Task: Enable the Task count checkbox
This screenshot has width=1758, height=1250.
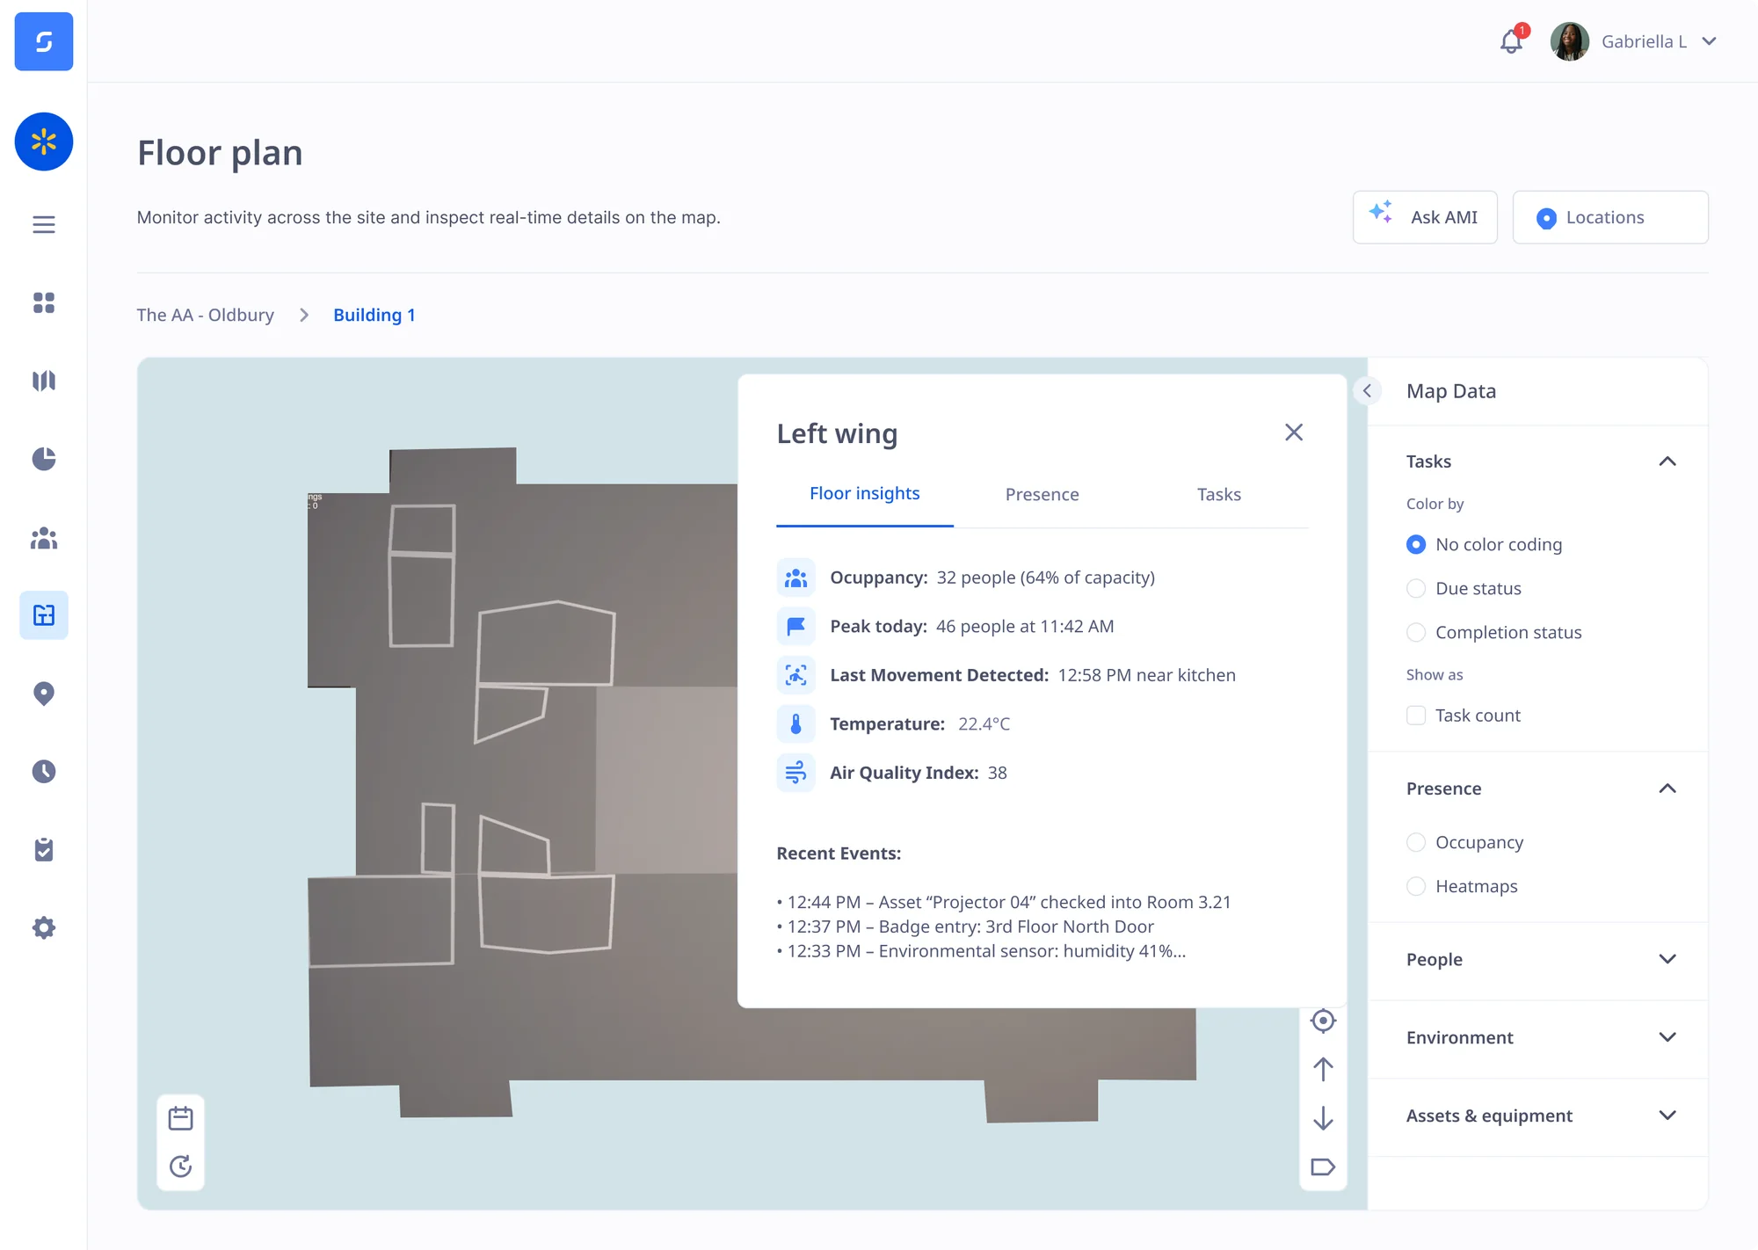Action: click(1416, 716)
